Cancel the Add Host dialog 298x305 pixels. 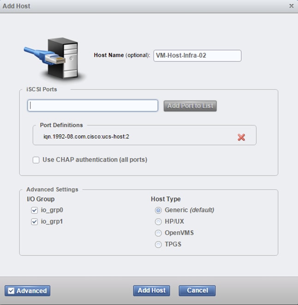[197, 291]
